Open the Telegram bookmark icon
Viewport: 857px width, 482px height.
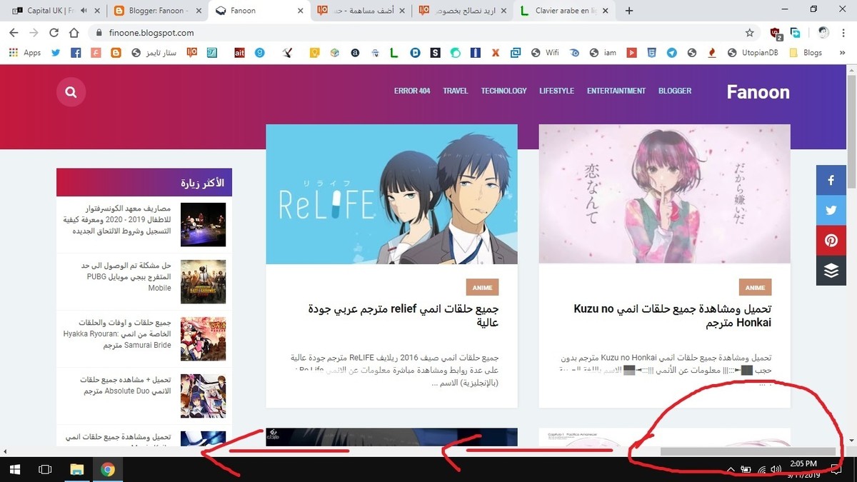[x=672, y=53]
